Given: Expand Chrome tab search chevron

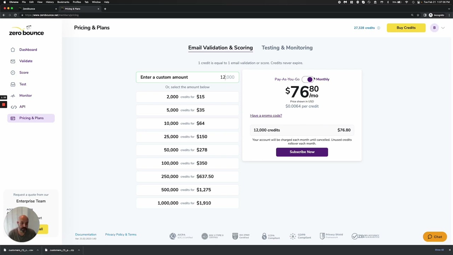Looking at the screenshot, I should (x=449, y=8).
